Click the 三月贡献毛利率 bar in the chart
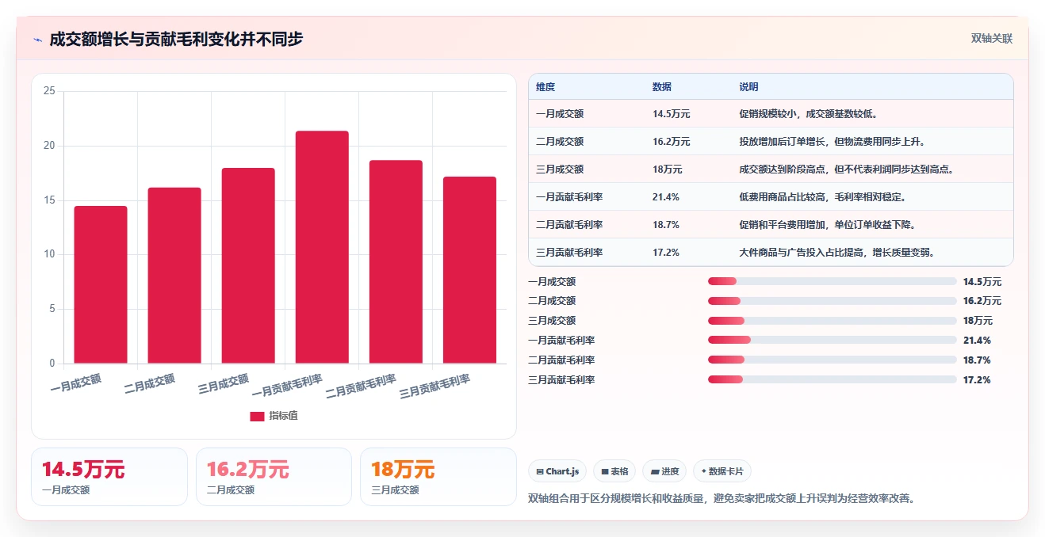The height and width of the screenshot is (537, 1045). pyautogui.click(x=469, y=270)
